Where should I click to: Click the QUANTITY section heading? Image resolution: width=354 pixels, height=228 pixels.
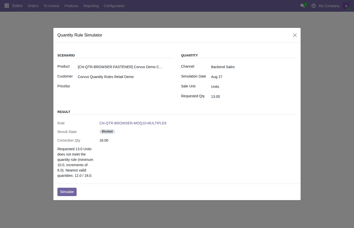[189, 55]
